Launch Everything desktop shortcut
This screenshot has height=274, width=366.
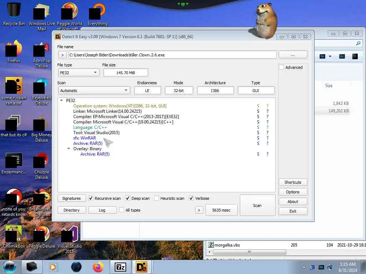[x=97, y=14]
